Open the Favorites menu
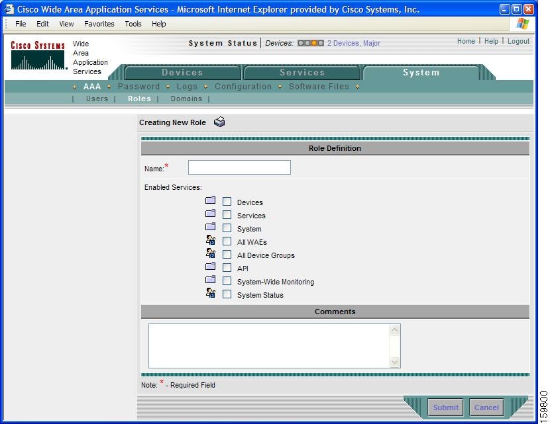Image resolution: width=550 pixels, height=424 pixels. [99, 24]
